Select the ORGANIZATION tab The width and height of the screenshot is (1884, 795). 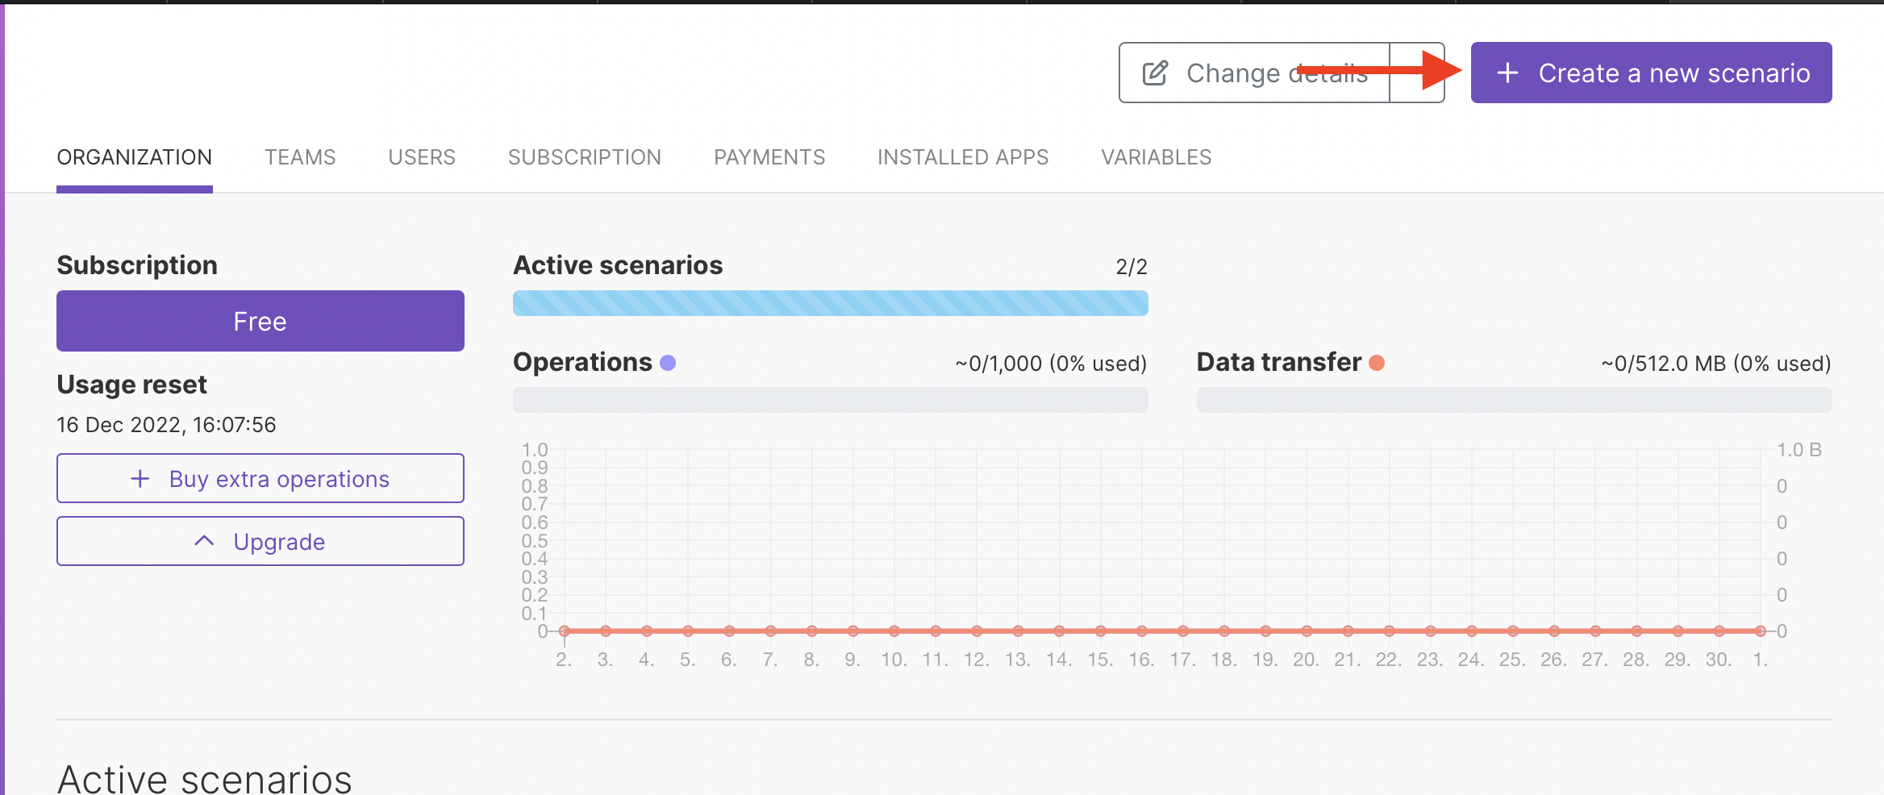[134, 157]
